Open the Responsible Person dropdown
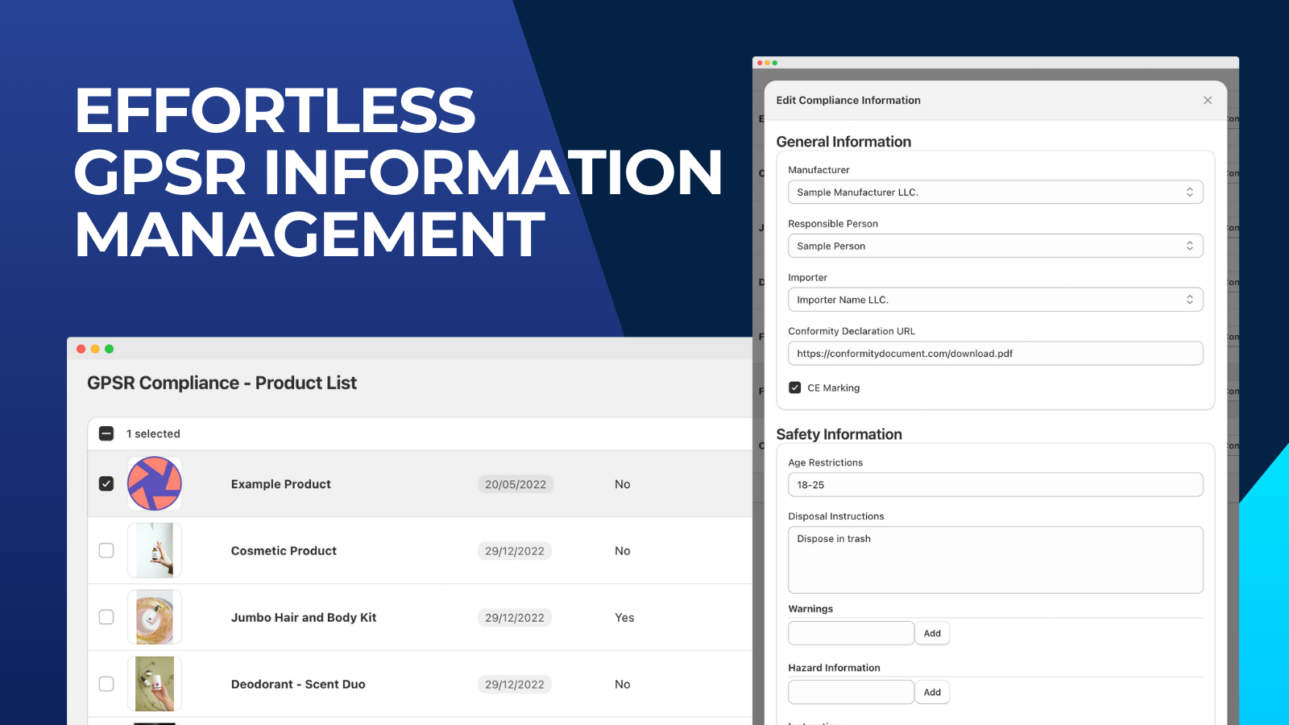This screenshot has height=725, width=1289. tap(996, 246)
